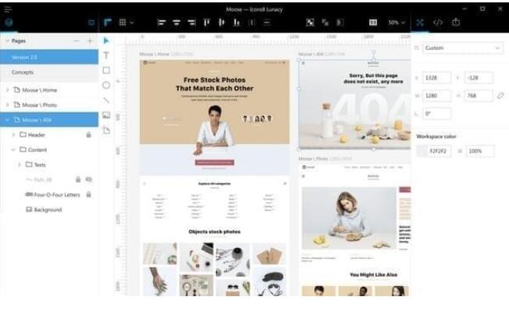Image resolution: width=509 pixels, height=311 pixels.
Task: Align selected objects to the left
Action: tap(162, 23)
